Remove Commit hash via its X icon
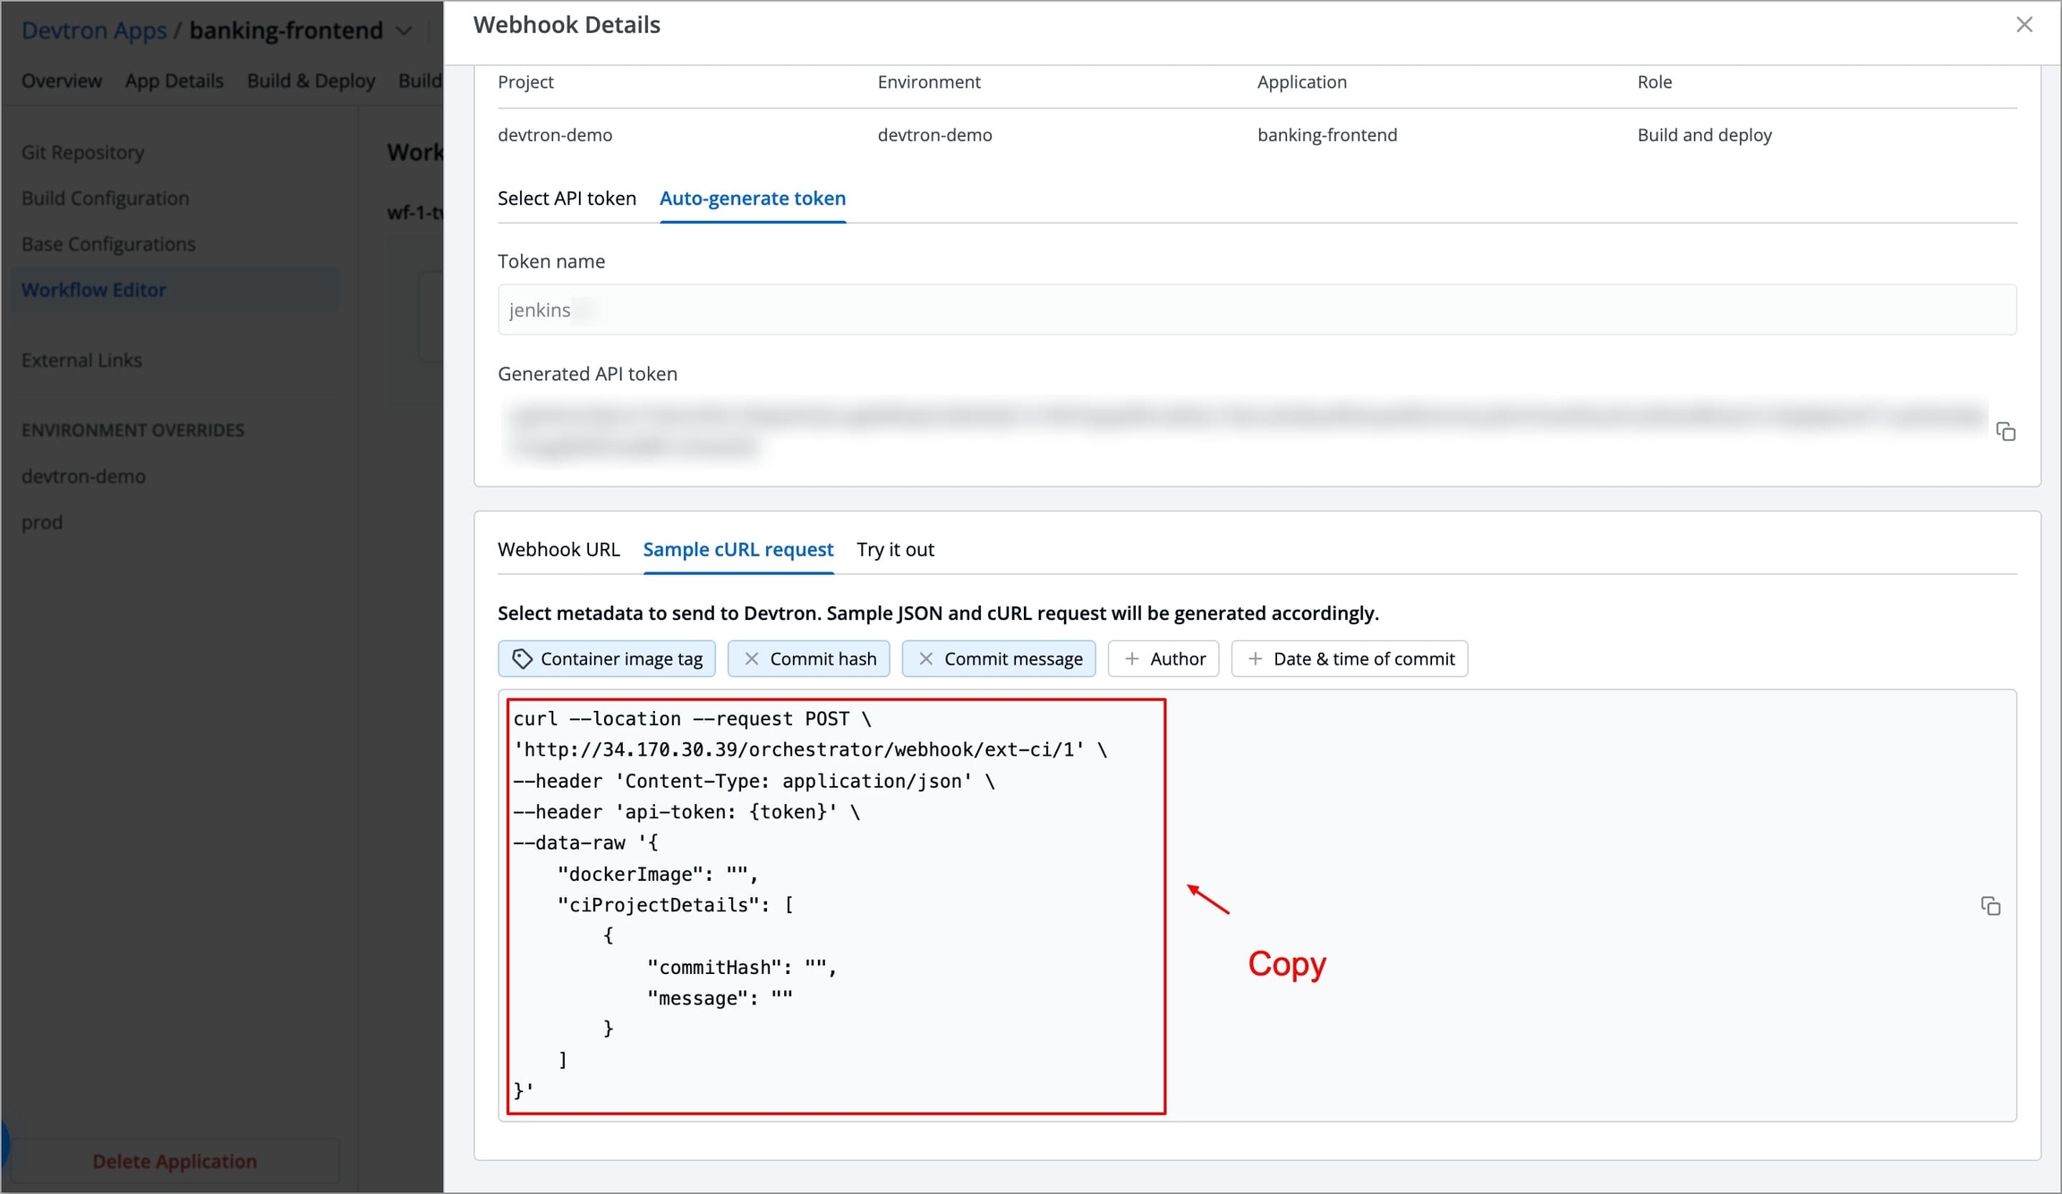2062x1194 pixels. [752, 659]
